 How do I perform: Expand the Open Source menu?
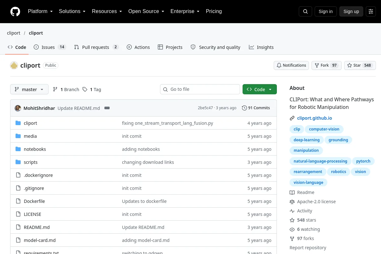(x=146, y=11)
